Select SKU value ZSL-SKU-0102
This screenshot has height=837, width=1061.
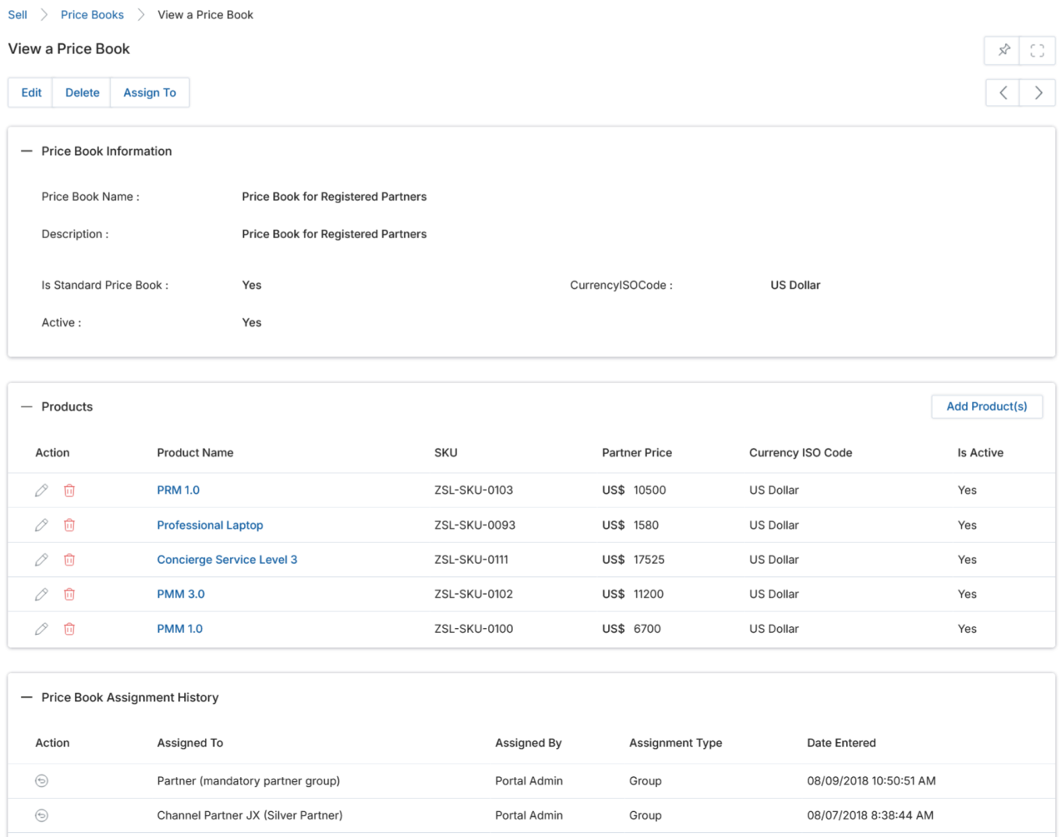pos(473,594)
